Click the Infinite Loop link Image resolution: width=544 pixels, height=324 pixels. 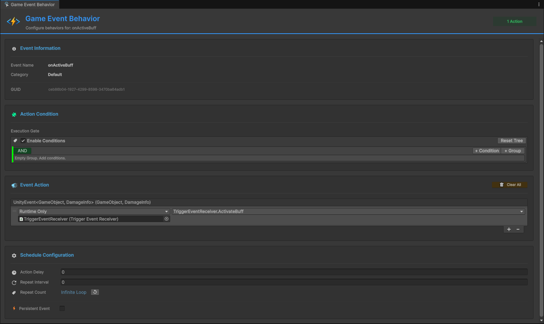click(x=74, y=292)
